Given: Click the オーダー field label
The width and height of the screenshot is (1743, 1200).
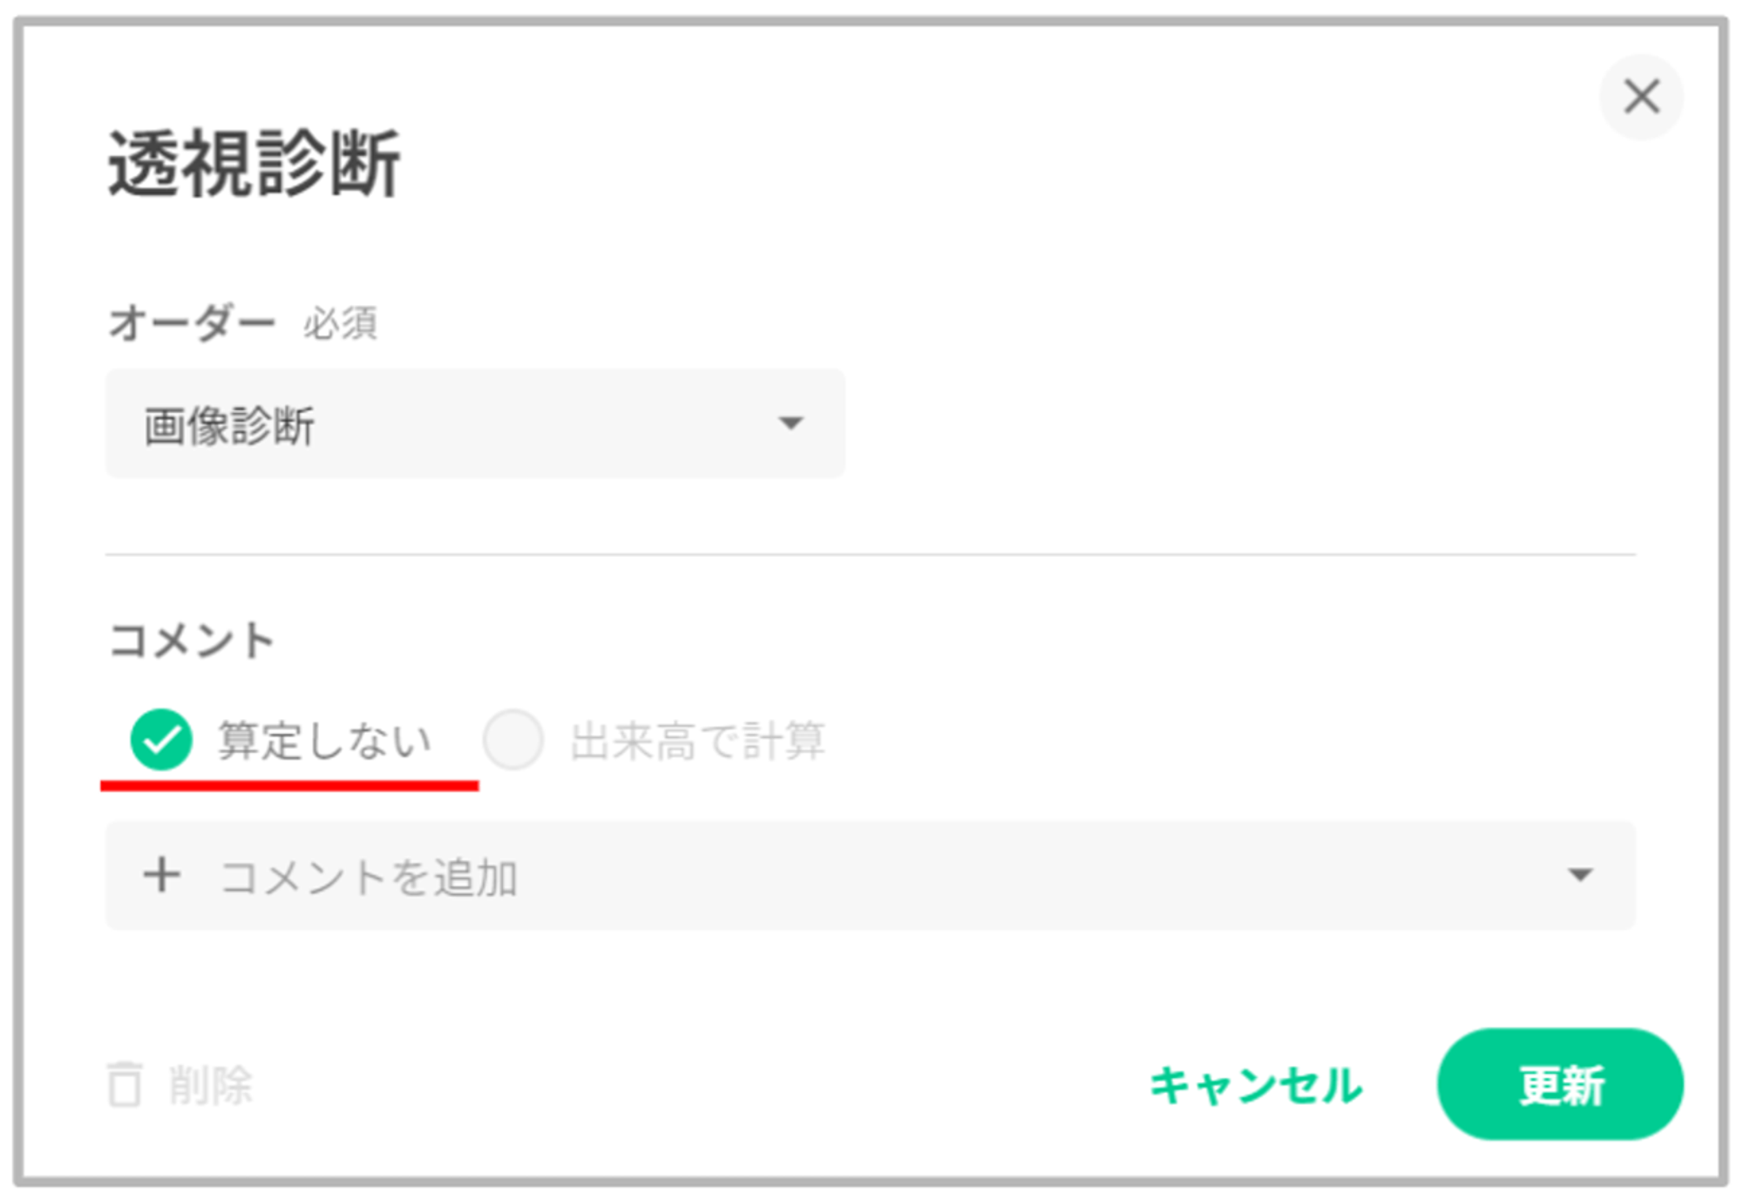Looking at the screenshot, I should 192,323.
